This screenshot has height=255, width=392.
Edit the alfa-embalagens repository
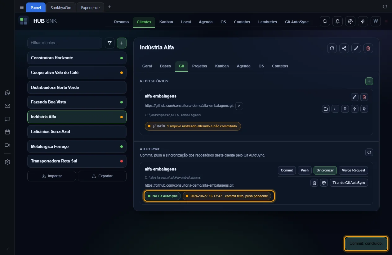pyautogui.click(x=354, y=97)
